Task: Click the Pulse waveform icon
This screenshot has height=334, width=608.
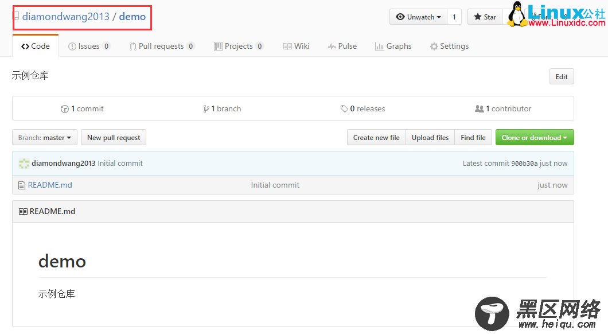Action: click(332, 46)
